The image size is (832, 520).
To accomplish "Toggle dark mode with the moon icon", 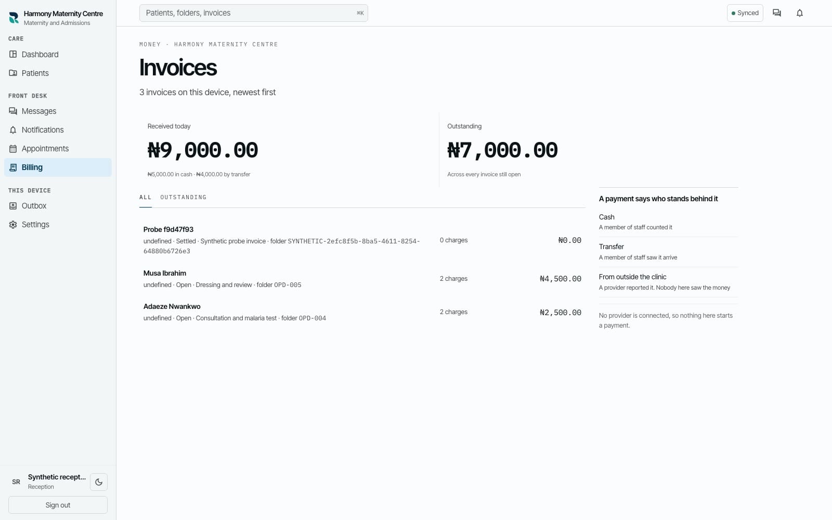I will point(99,482).
